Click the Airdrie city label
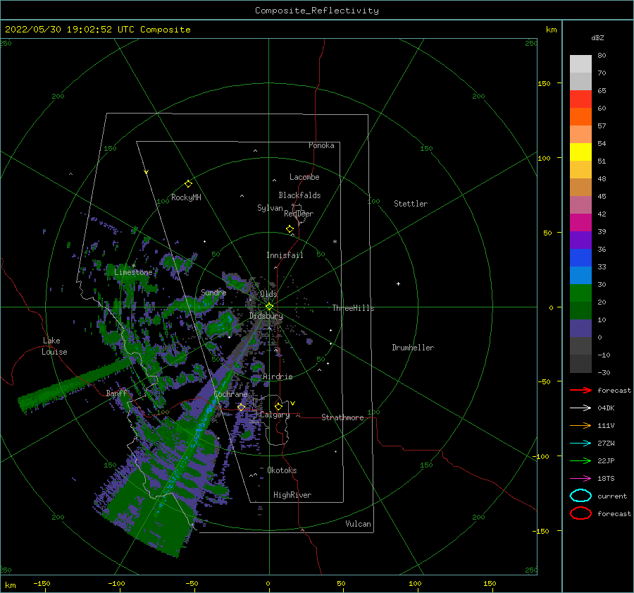The width and height of the screenshot is (634, 593). 278,377
